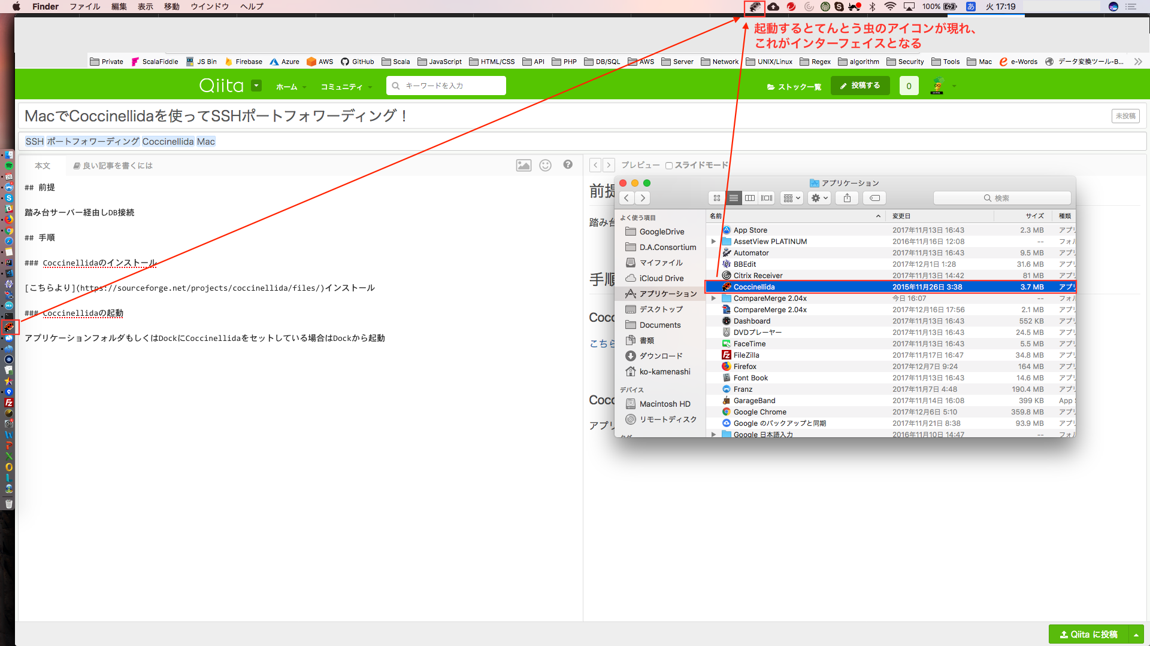
Task: Click the 投稿する button
Action: point(860,86)
